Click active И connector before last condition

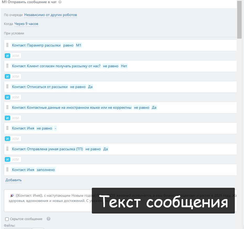[7, 159]
